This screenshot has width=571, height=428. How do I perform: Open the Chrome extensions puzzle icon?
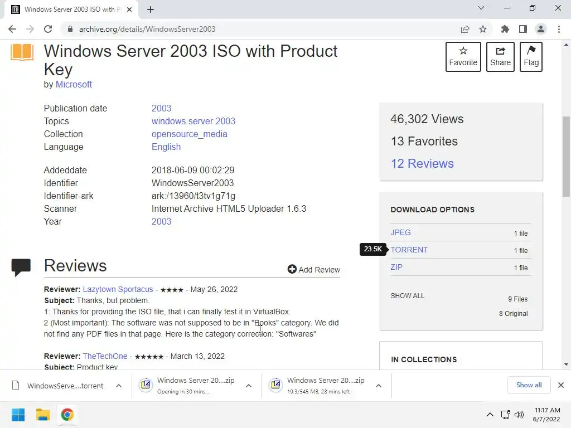point(505,29)
